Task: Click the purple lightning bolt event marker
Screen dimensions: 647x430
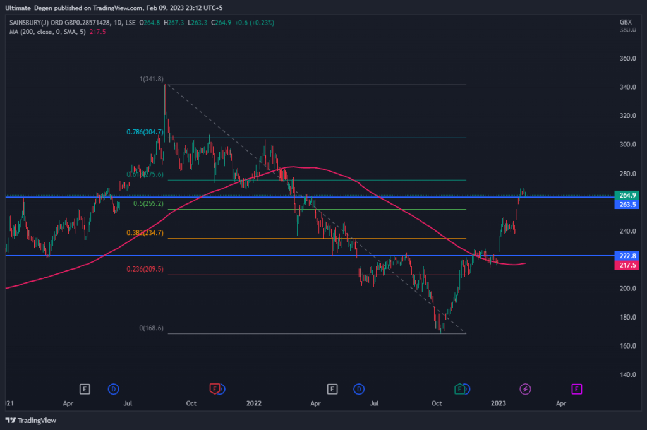Action: [x=525, y=389]
